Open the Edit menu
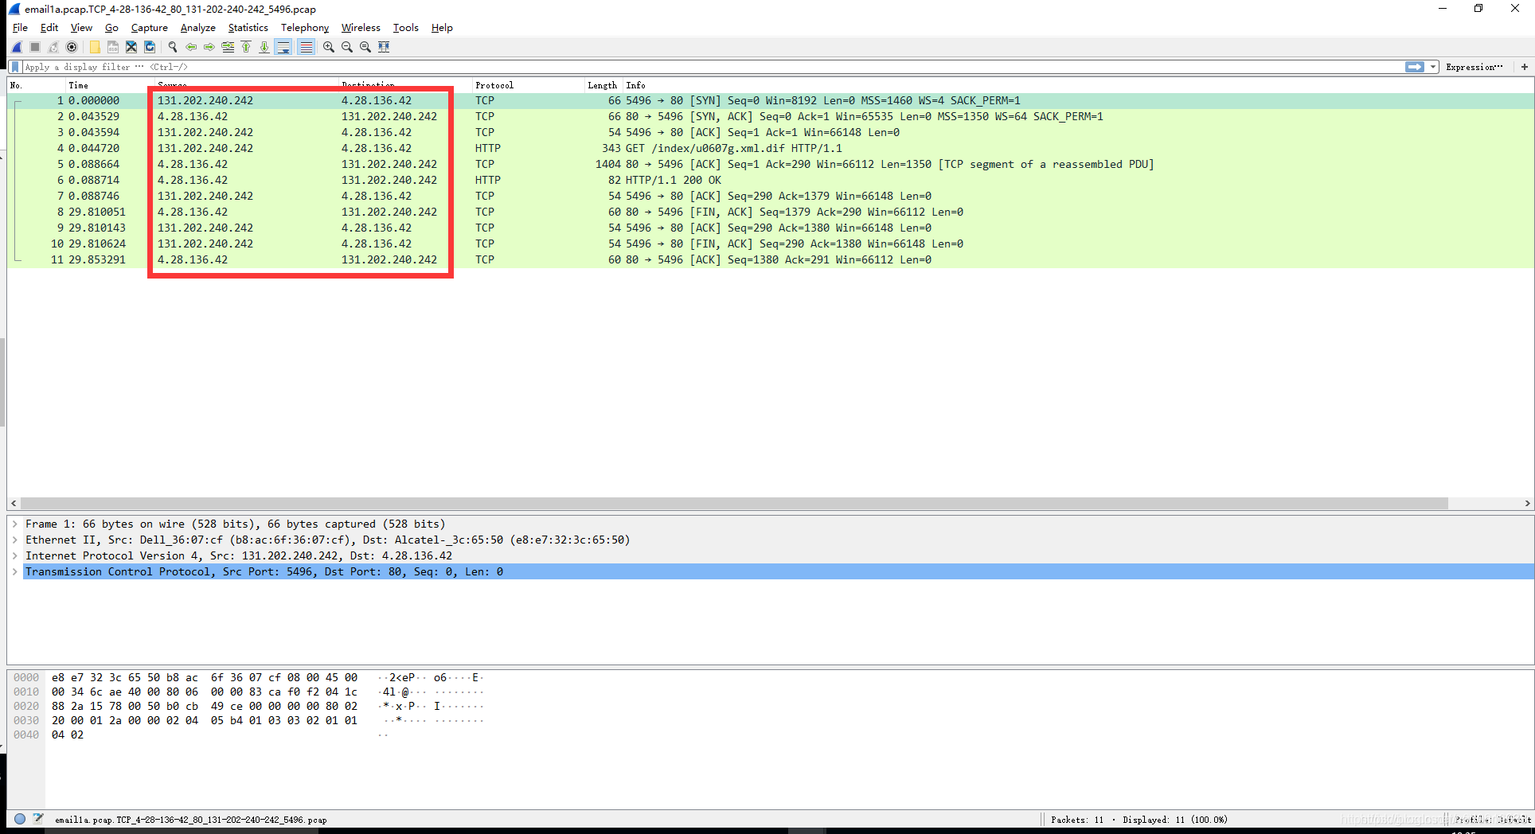 point(49,28)
